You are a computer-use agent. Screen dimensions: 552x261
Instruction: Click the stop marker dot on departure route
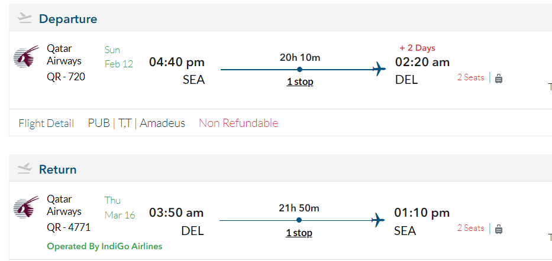pos(300,70)
